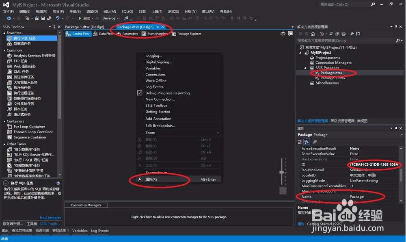Image resolution: width=406 pixels, height=242 pixels.
Task: Click the preview selected items icon in Solution Explorer
Action: [x=358, y=34]
